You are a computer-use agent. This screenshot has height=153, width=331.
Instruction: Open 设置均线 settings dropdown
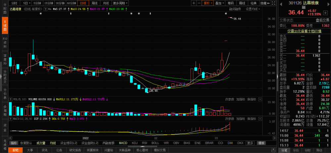coord(253,9)
